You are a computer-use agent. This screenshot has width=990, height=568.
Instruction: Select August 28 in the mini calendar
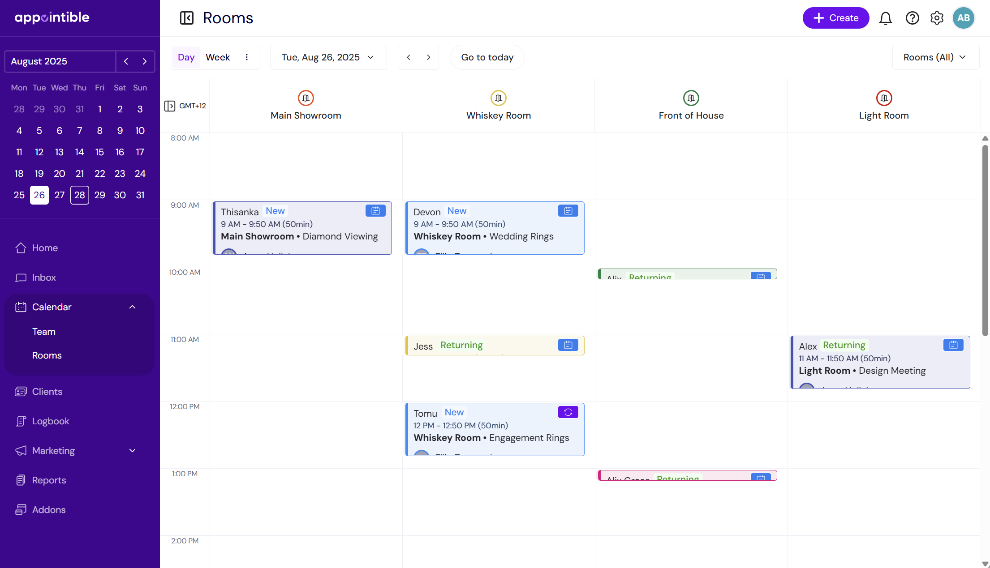point(80,195)
